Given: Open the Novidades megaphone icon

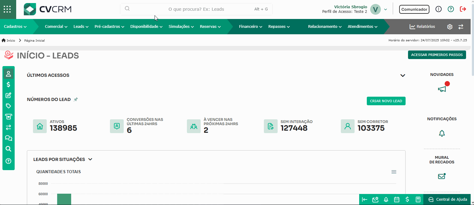Looking at the screenshot, I should 442,89.
